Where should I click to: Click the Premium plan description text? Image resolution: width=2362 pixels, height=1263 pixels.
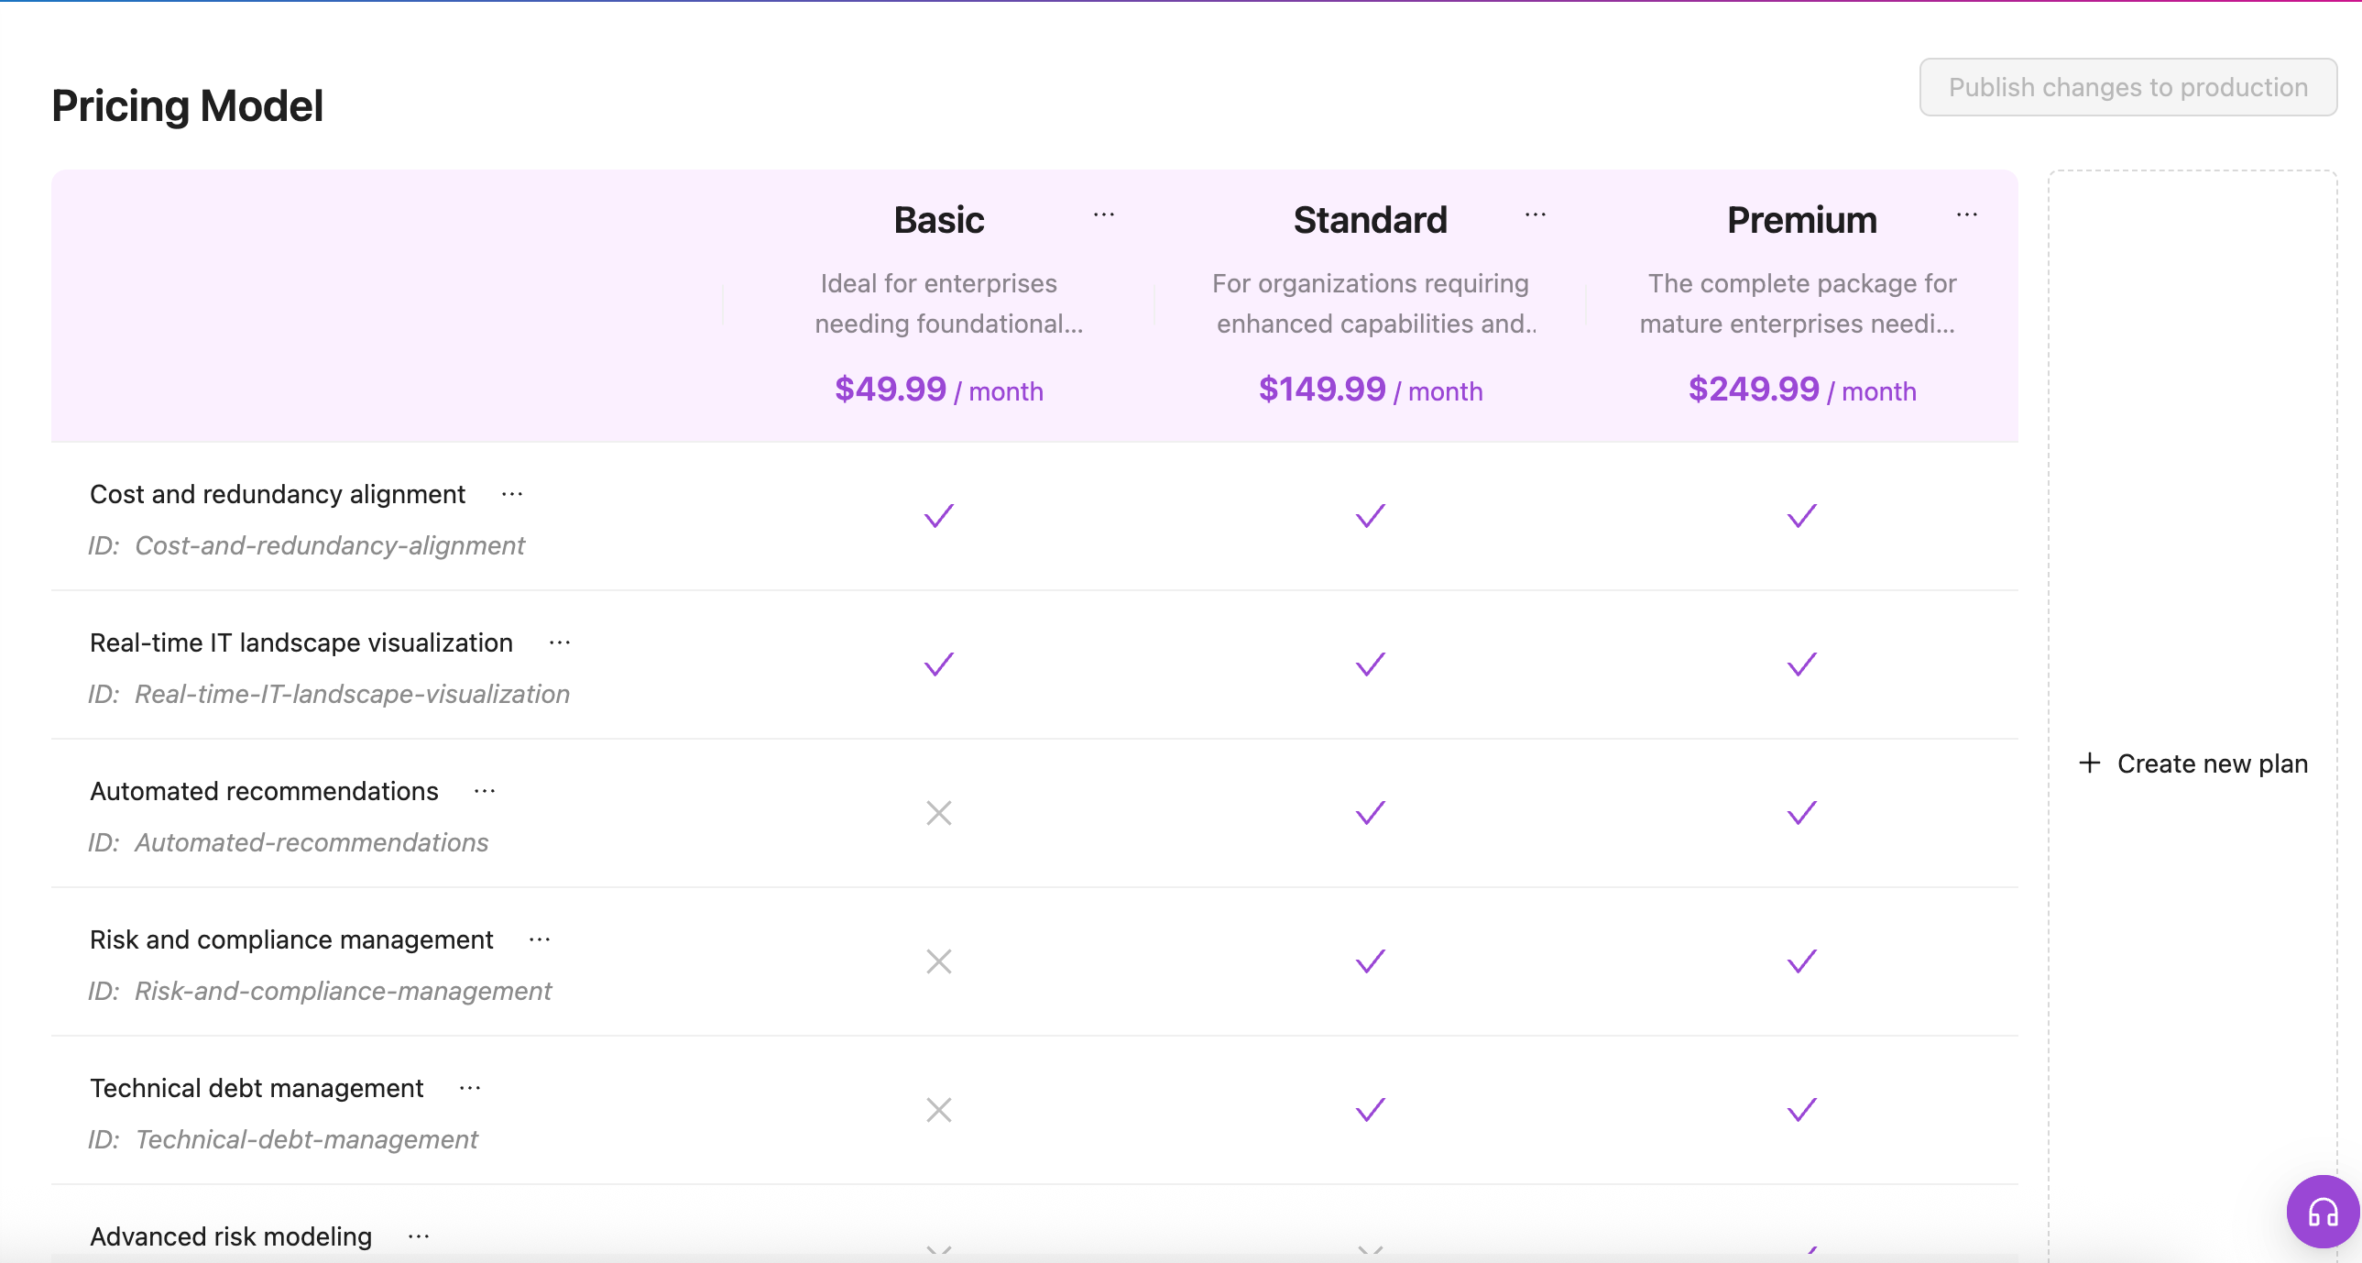(1801, 303)
